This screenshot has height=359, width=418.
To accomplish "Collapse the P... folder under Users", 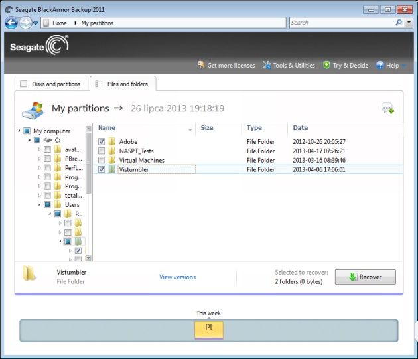I will click(50, 214).
